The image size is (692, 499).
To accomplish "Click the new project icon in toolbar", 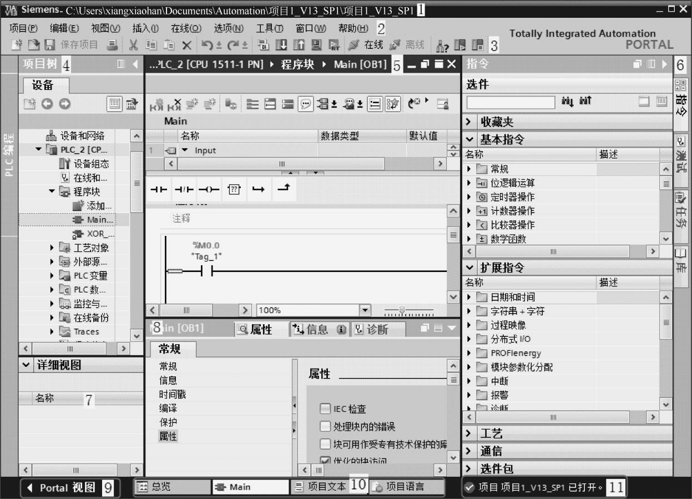I will 17,45.
